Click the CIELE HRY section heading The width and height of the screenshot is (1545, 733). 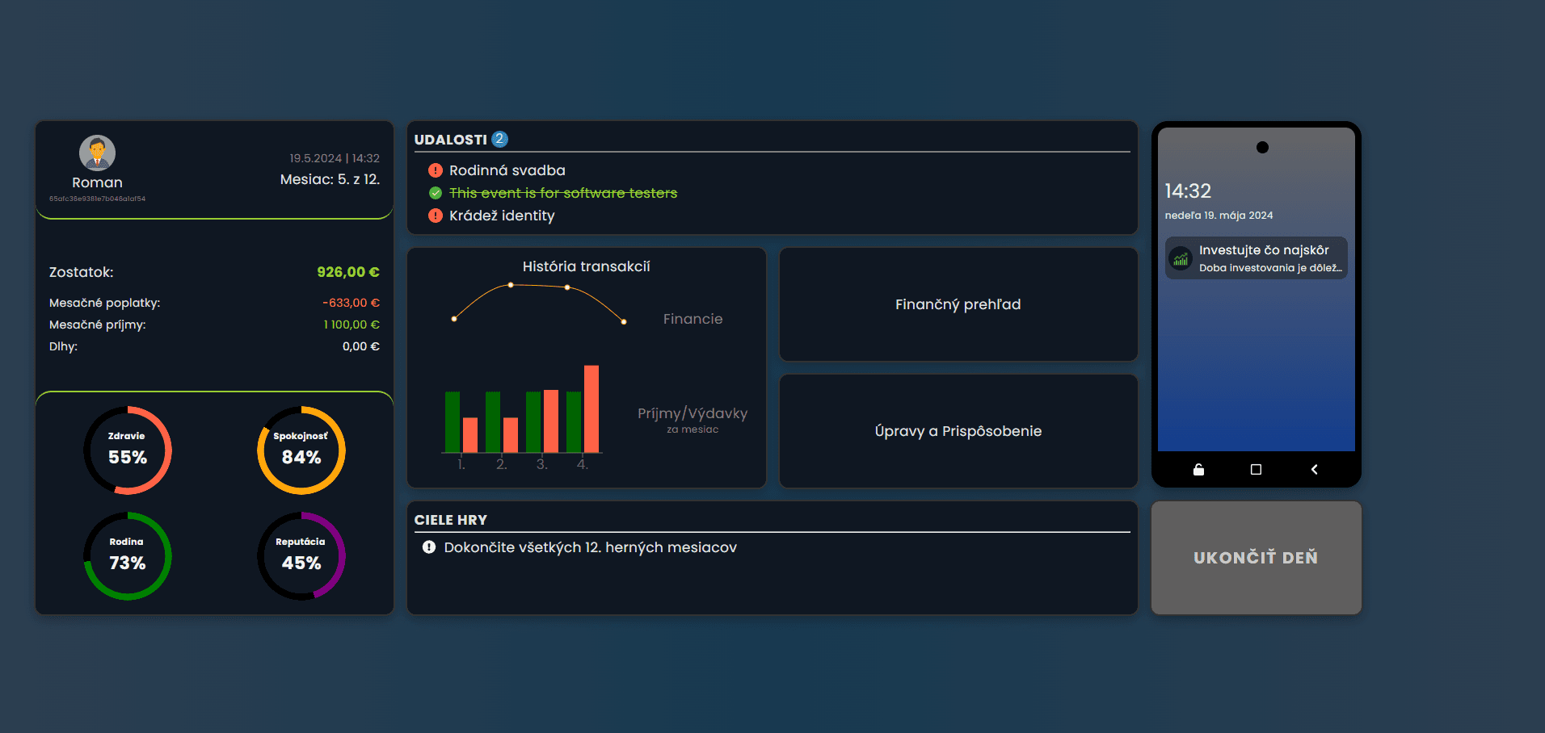point(451,520)
